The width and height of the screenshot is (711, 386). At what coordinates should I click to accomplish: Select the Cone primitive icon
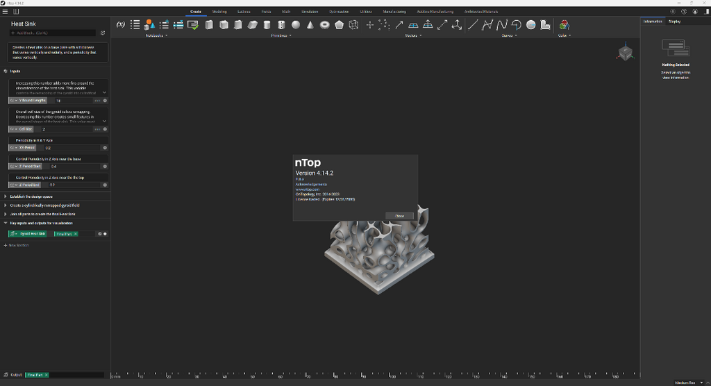(310, 24)
